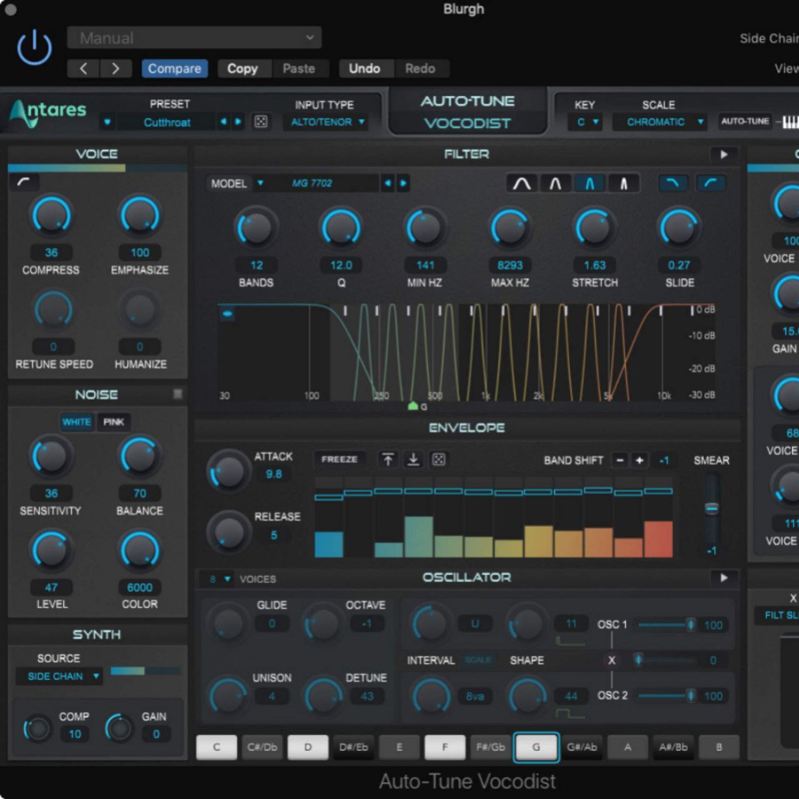Toggle the C#/Db note key

(262, 747)
